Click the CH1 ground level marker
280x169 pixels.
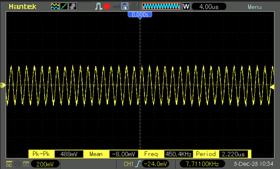click(x=3, y=85)
